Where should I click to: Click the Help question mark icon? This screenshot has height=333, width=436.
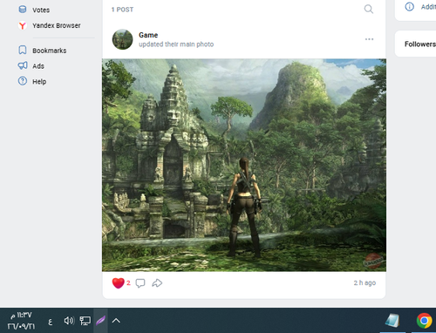point(23,81)
